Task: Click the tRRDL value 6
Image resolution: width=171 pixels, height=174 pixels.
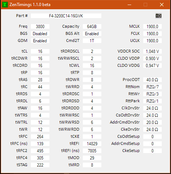Action: click(40, 101)
